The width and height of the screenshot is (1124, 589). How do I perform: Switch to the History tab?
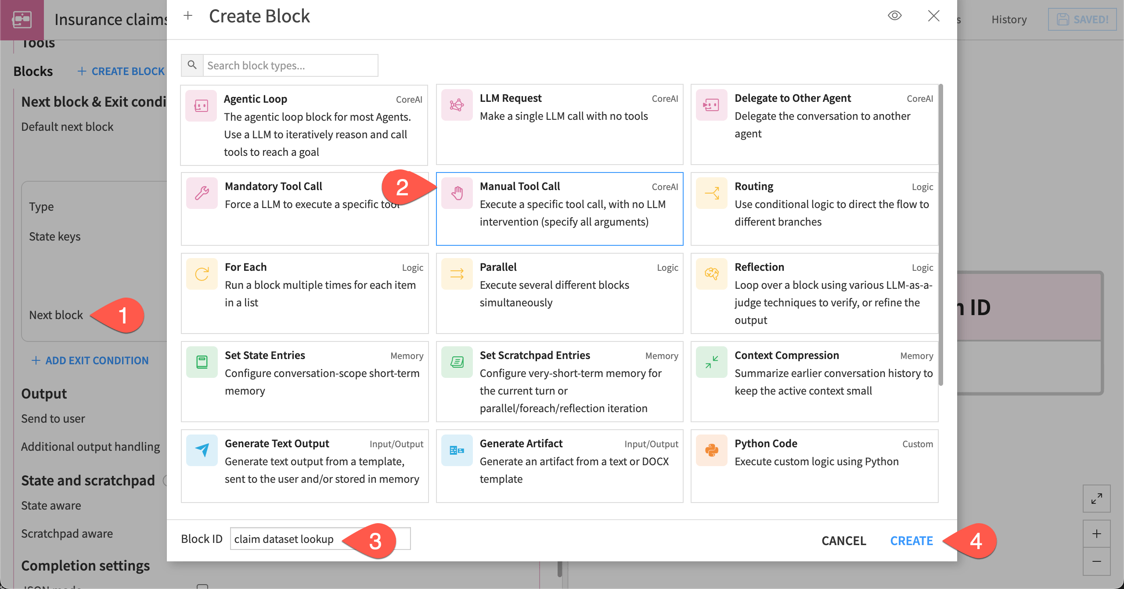[x=1009, y=19]
